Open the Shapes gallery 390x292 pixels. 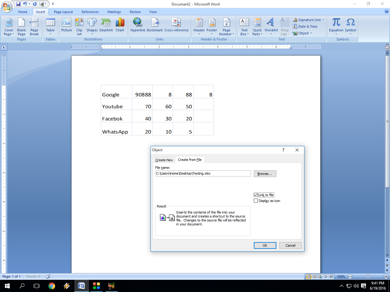[x=92, y=27]
